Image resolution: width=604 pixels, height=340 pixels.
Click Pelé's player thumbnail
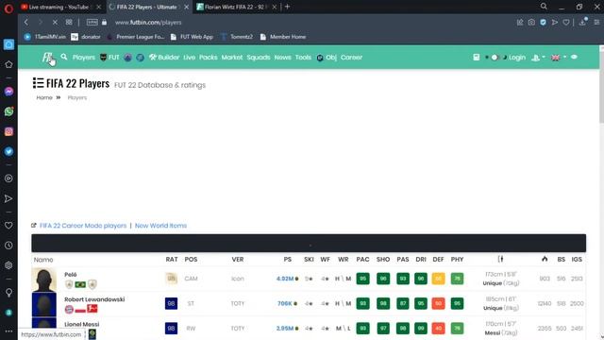[x=44, y=280]
